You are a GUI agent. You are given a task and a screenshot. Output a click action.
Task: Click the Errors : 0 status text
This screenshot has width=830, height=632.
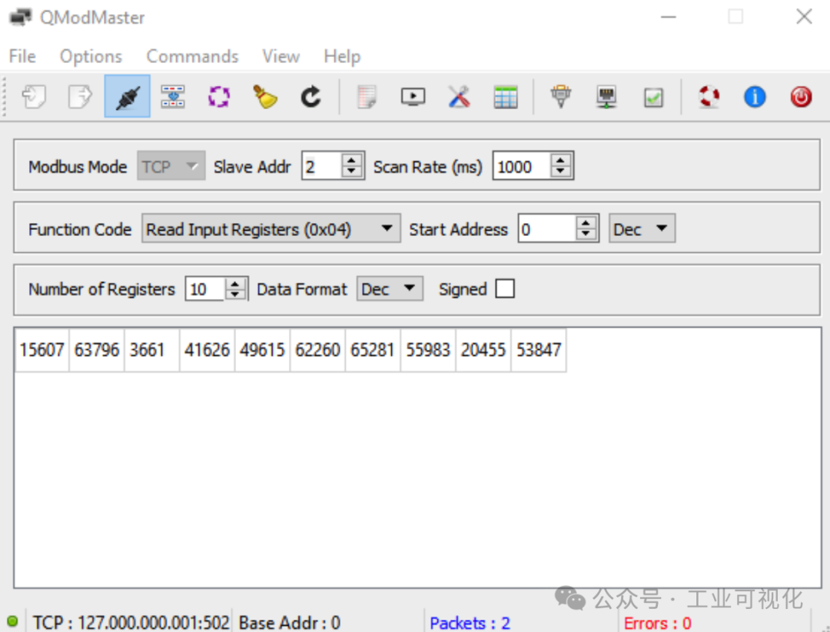coord(657,623)
